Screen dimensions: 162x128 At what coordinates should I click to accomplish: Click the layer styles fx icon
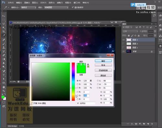(132, 124)
